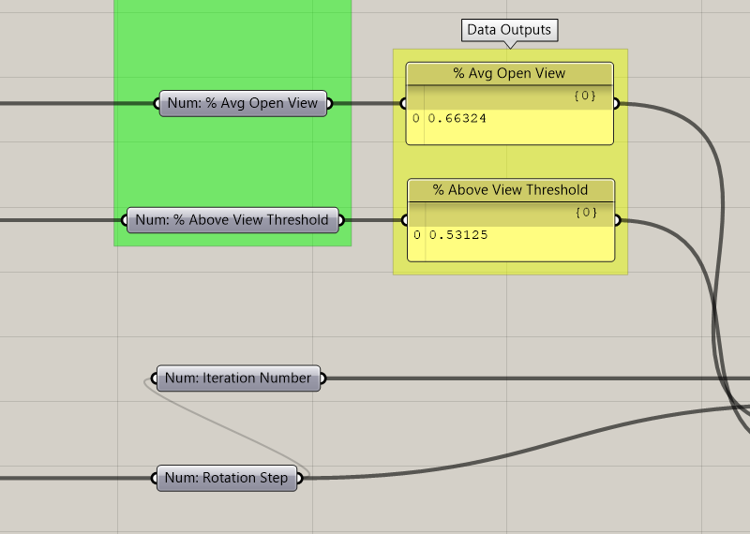The width and height of the screenshot is (750, 534).
Task: Click input grip of Num: Iteration Number
Action: (x=155, y=378)
